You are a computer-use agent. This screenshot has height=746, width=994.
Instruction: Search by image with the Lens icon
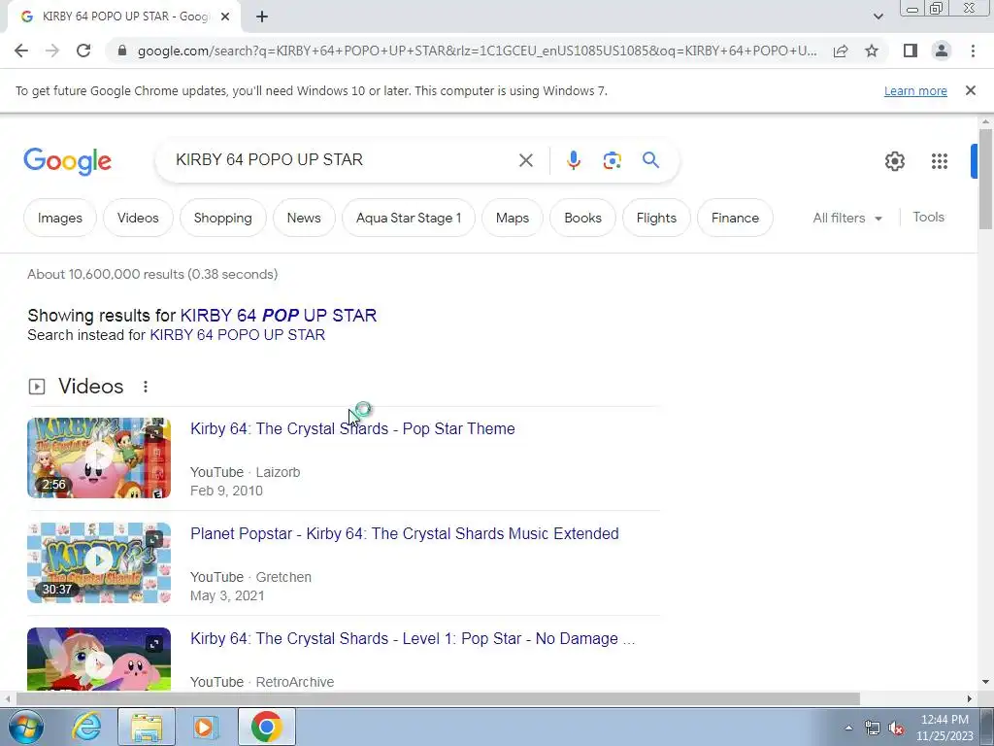click(x=612, y=160)
